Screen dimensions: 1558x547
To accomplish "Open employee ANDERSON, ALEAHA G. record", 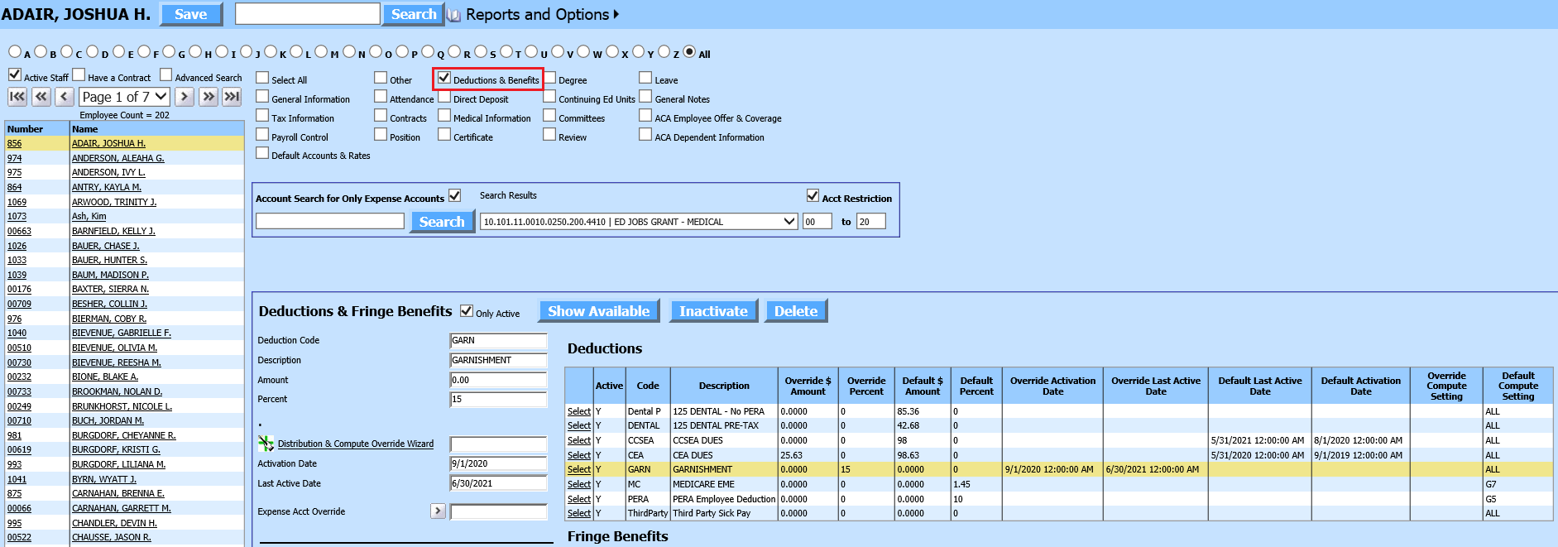I will [117, 158].
